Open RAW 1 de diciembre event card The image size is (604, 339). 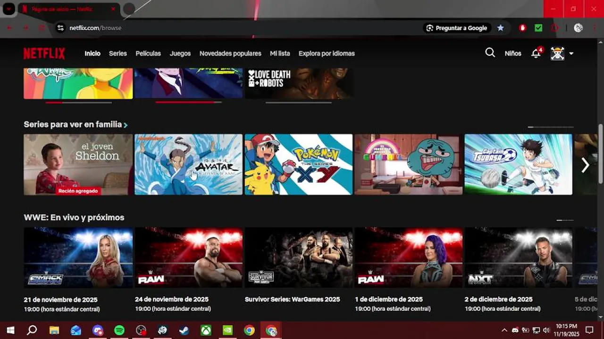point(409,258)
